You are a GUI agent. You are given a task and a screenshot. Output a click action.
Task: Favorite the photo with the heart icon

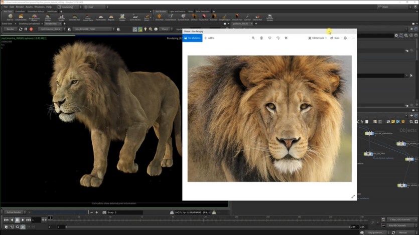(270, 38)
